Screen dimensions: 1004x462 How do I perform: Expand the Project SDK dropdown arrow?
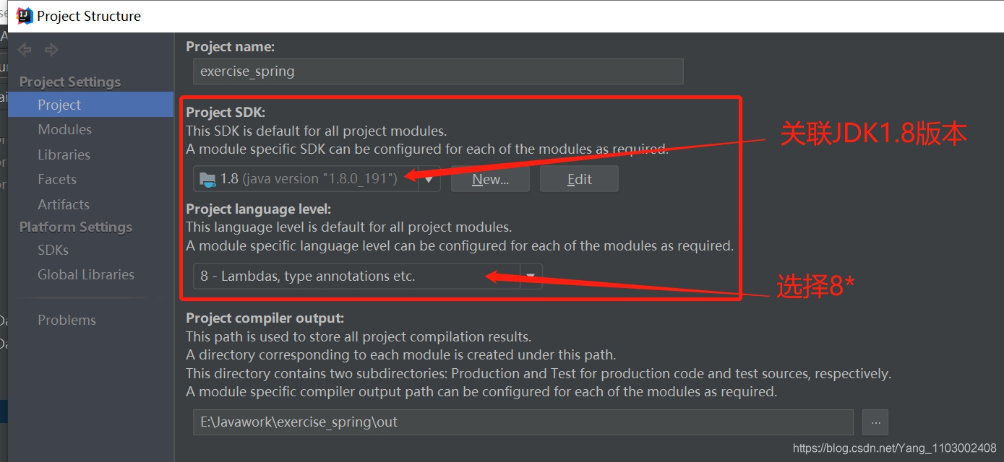point(428,178)
